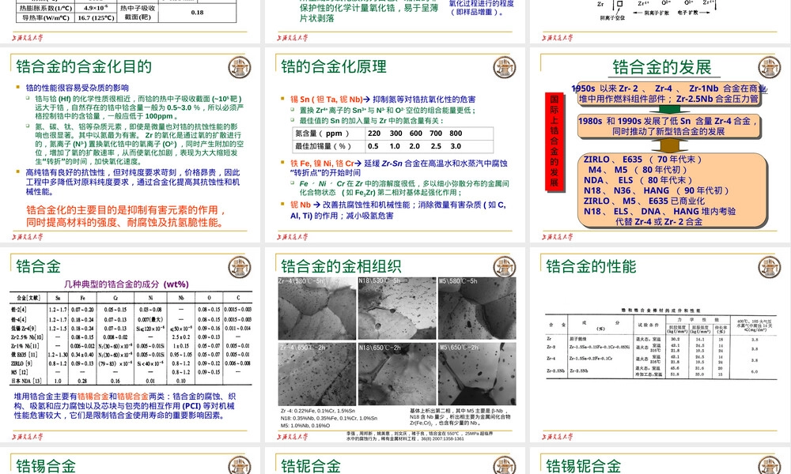Click the university emblem on 锆合金的性能 slide

[770, 267]
